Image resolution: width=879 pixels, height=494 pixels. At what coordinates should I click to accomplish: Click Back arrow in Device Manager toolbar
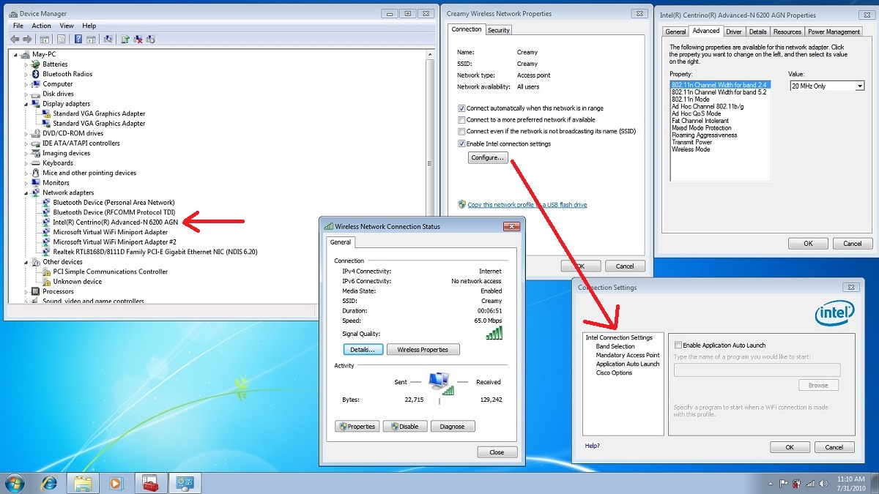pyautogui.click(x=15, y=39)
